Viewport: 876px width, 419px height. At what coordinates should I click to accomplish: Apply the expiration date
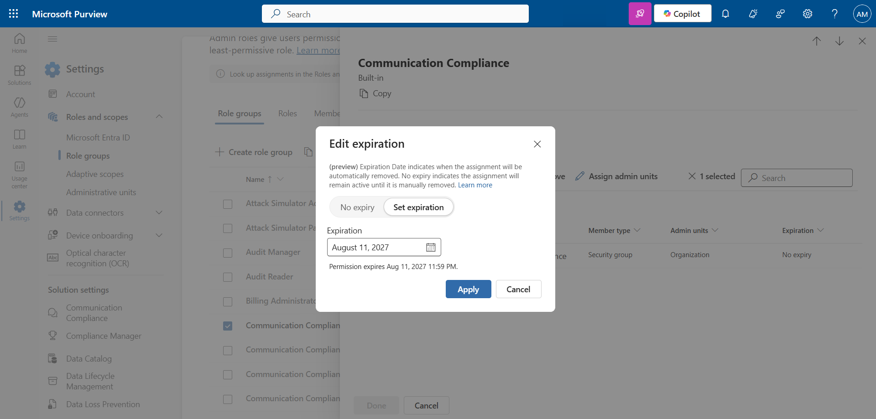pos(469,289)
